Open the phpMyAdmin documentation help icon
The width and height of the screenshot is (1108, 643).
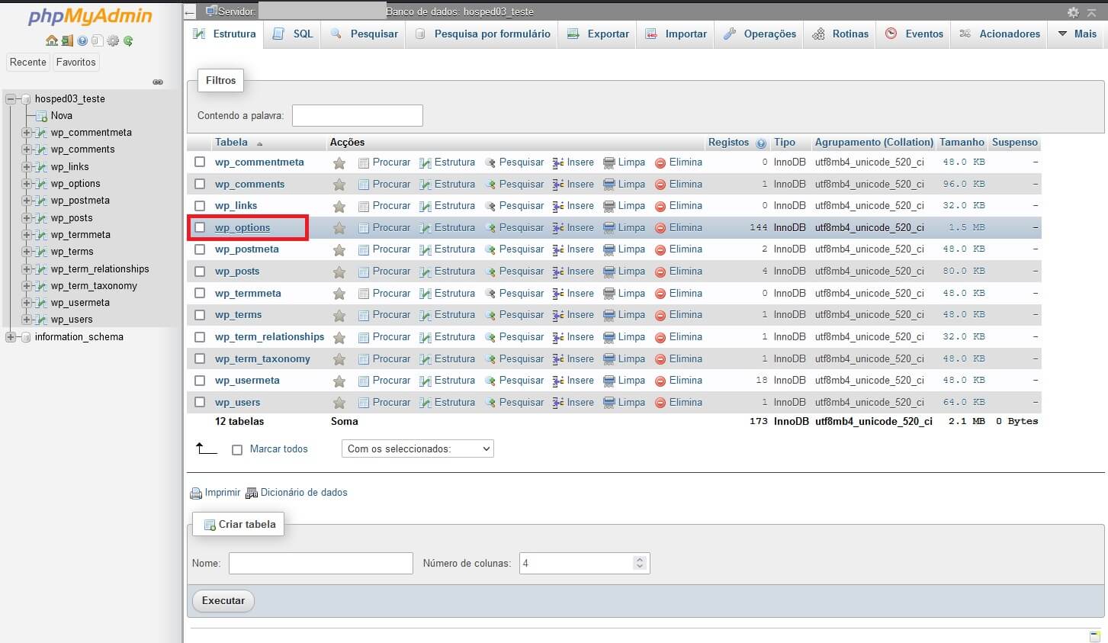[x=82, y=40]
